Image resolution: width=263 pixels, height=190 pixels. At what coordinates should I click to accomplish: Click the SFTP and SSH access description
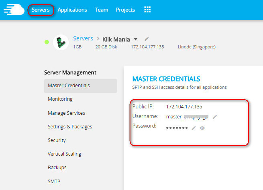(179, 87)
